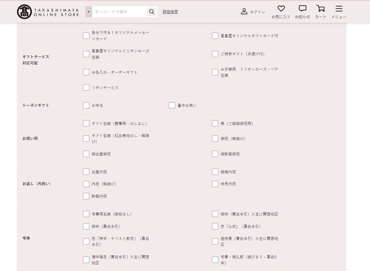Click the magnifying glass search icon

[152, 12]
